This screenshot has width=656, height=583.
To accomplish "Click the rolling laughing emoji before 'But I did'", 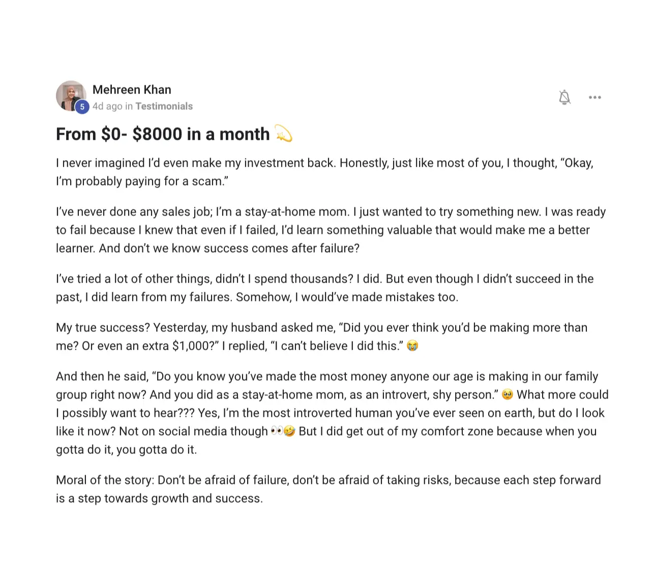I will [x=289, y=432].
